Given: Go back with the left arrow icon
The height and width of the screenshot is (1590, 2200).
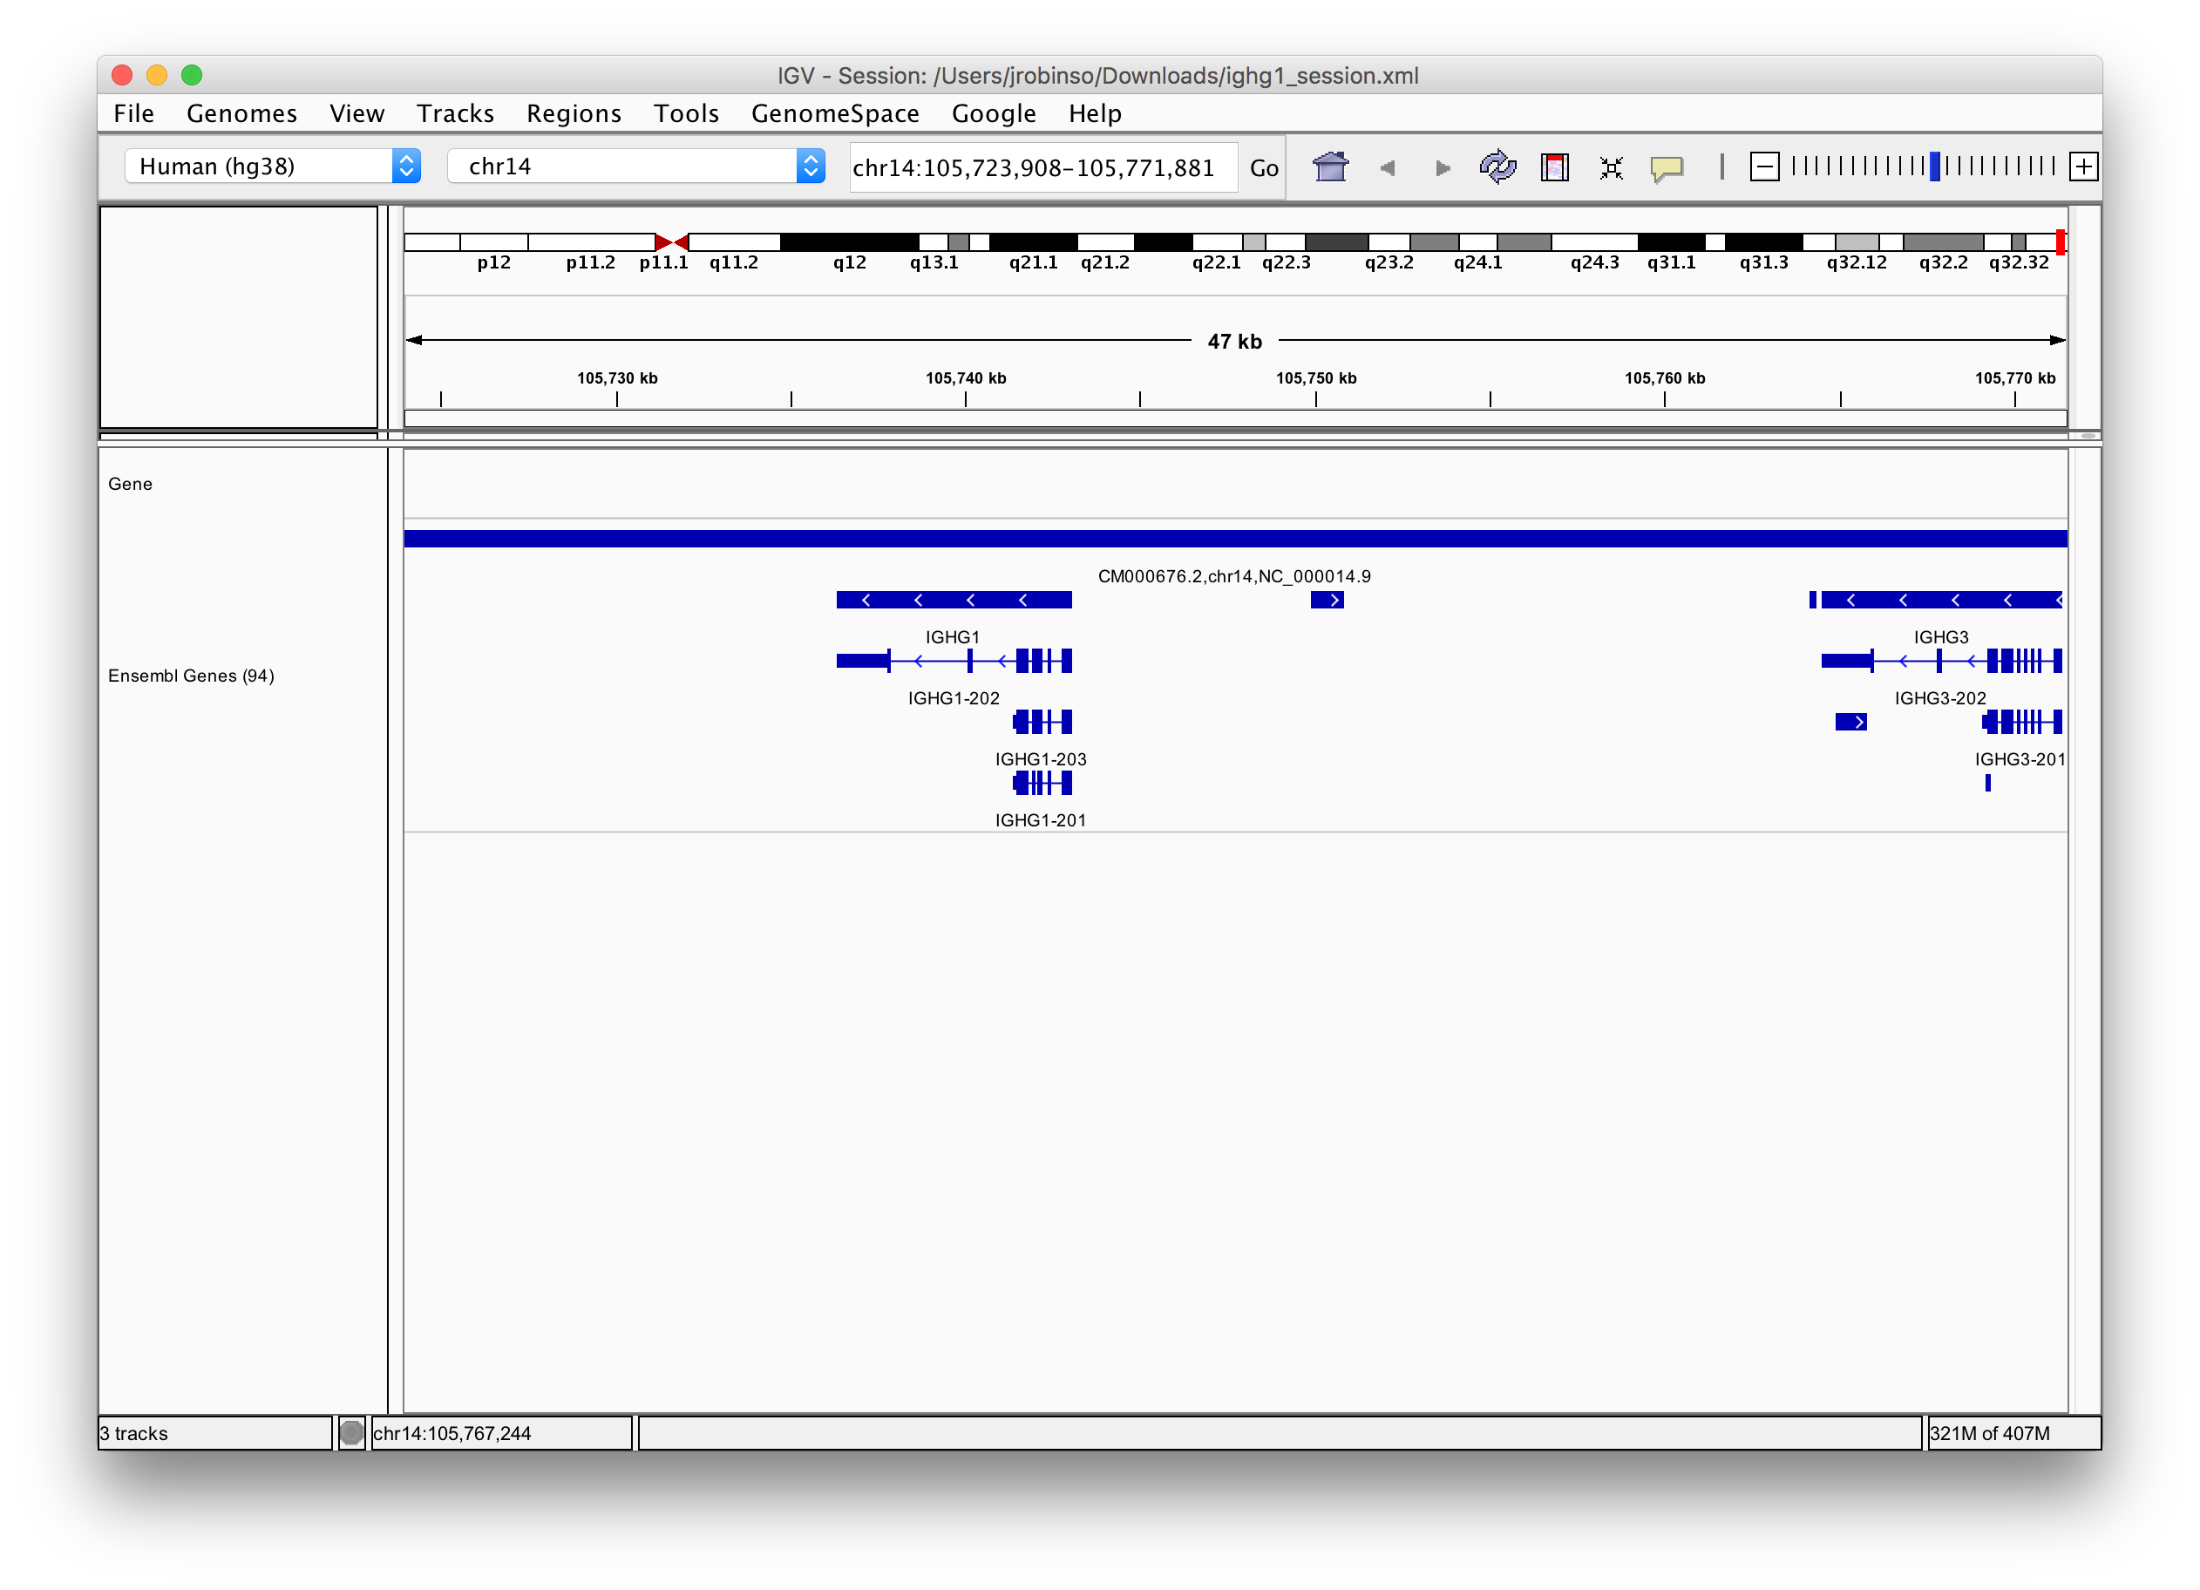Looking at the screenshot, I should (x=1387, y=168).
